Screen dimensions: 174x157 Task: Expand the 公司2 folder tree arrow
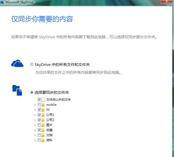[x=35, y=120]
